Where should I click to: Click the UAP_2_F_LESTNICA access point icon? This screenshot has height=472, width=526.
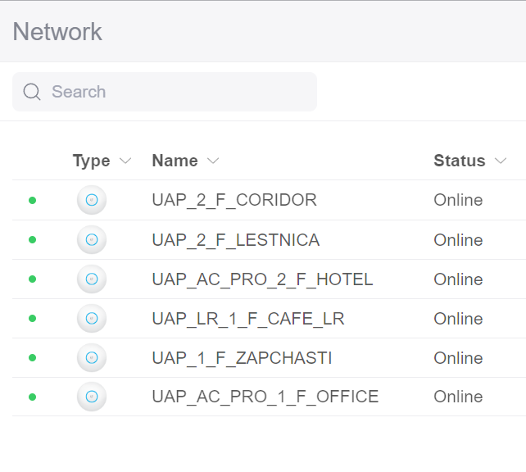coord(92,240)
